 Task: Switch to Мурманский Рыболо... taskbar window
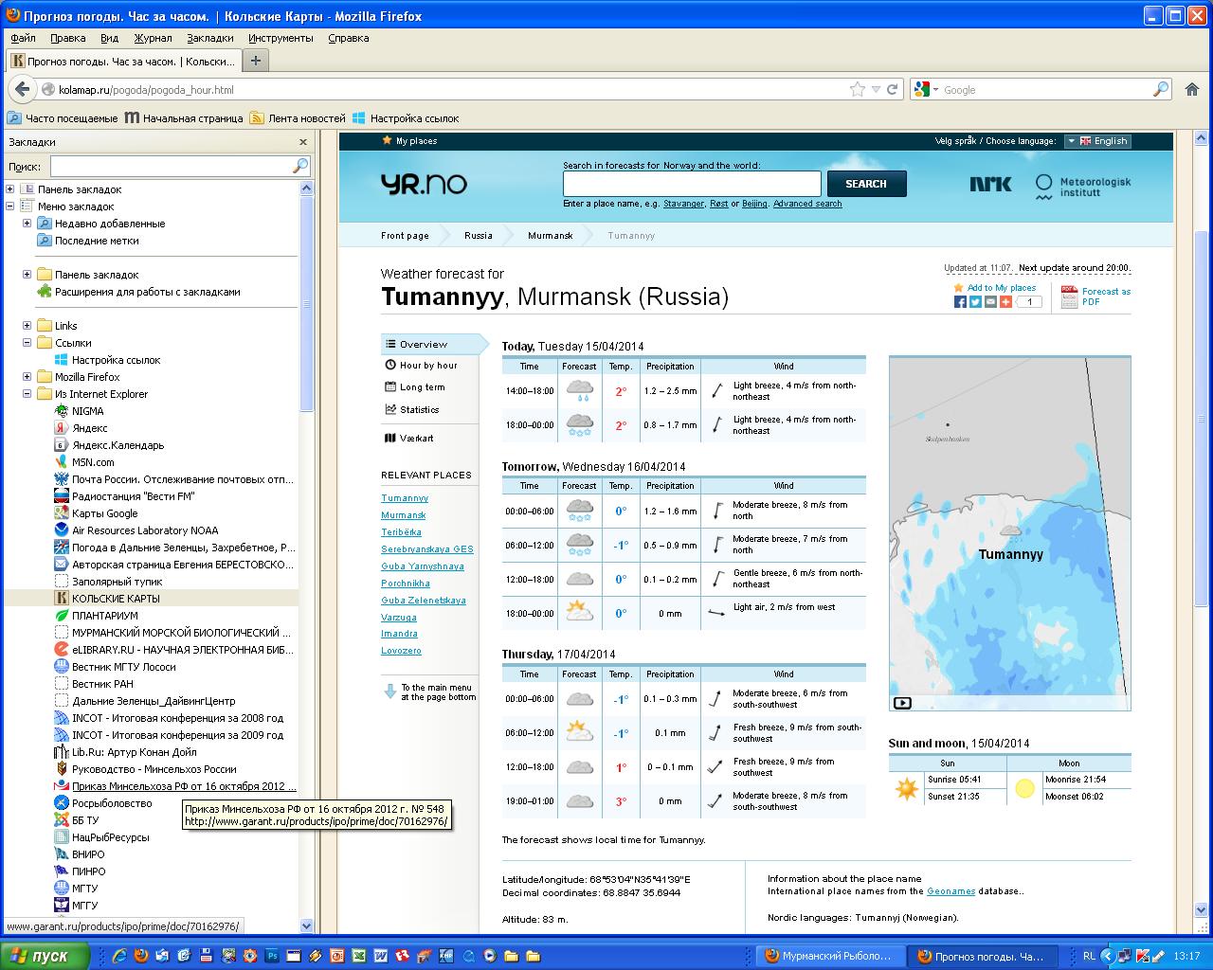pos(829,956)
